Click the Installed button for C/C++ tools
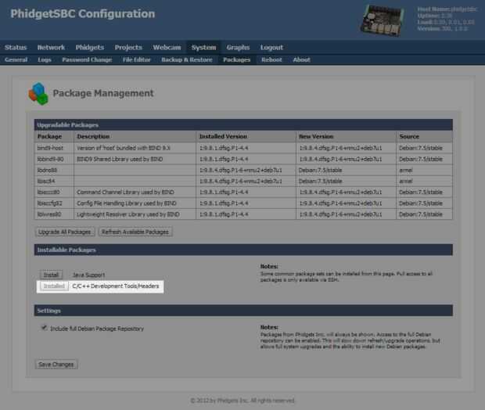 pyautogui.click(x=54, y=286)
